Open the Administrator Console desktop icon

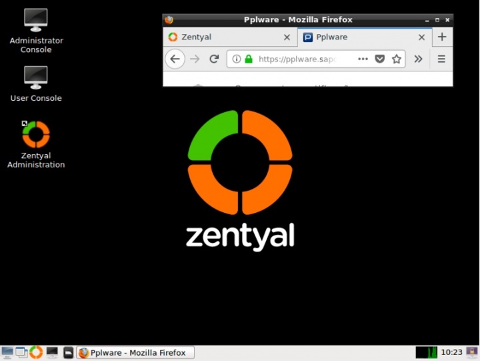coord(36,20)
